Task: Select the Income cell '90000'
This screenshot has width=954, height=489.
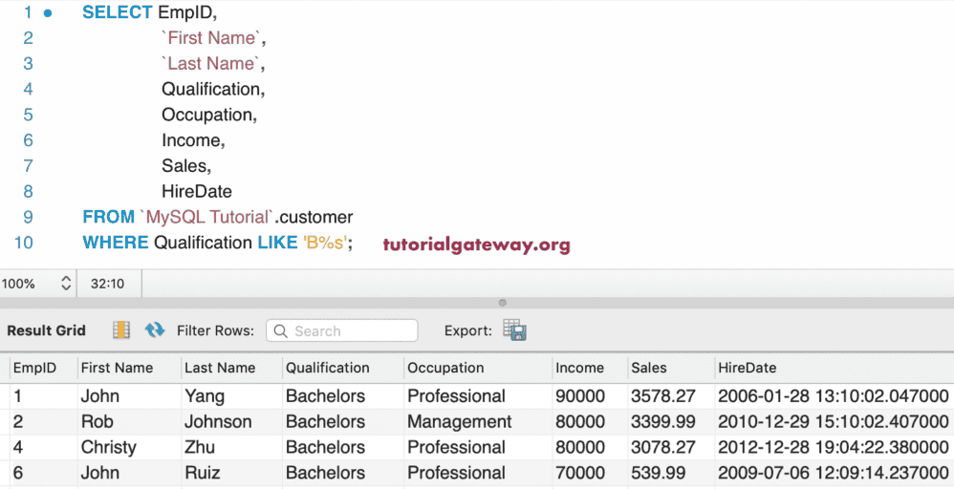Action: point(580,396)
